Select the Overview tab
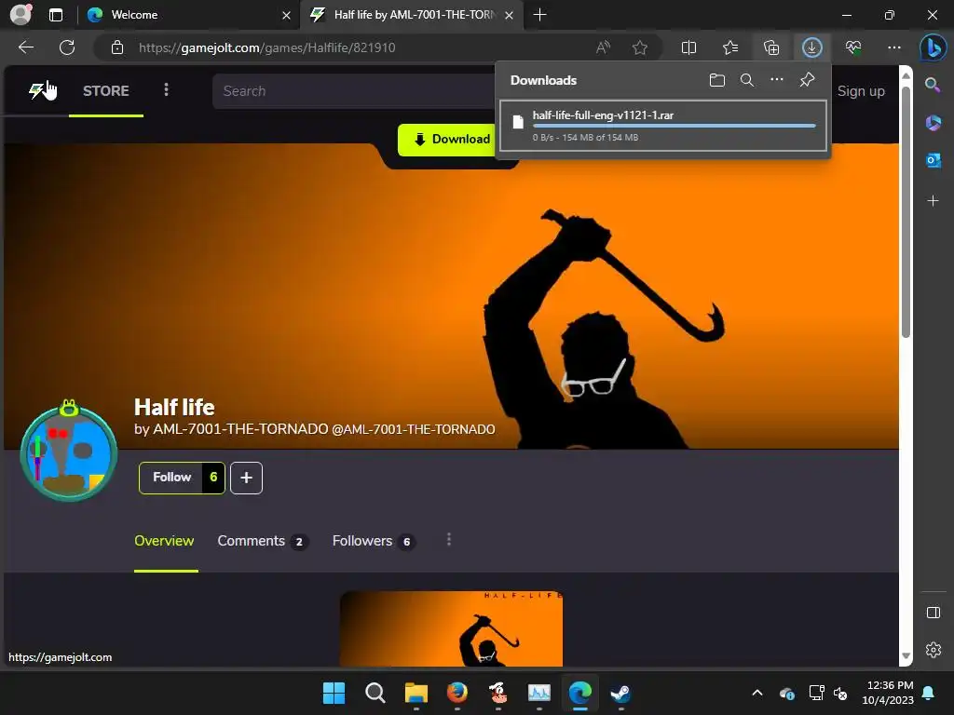 164,541
